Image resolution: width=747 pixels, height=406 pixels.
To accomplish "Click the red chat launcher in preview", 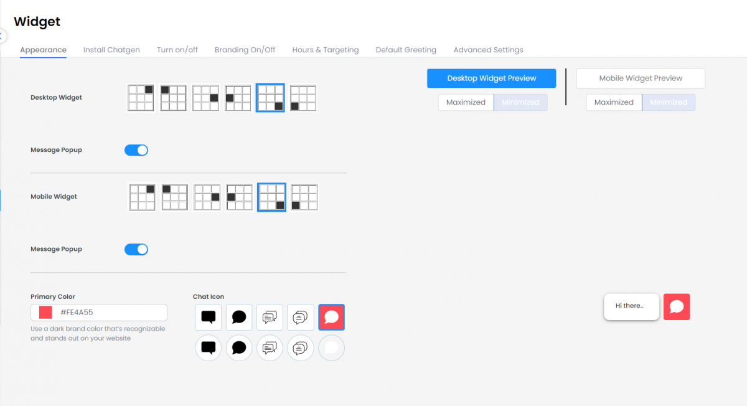I will click(677, 306).
